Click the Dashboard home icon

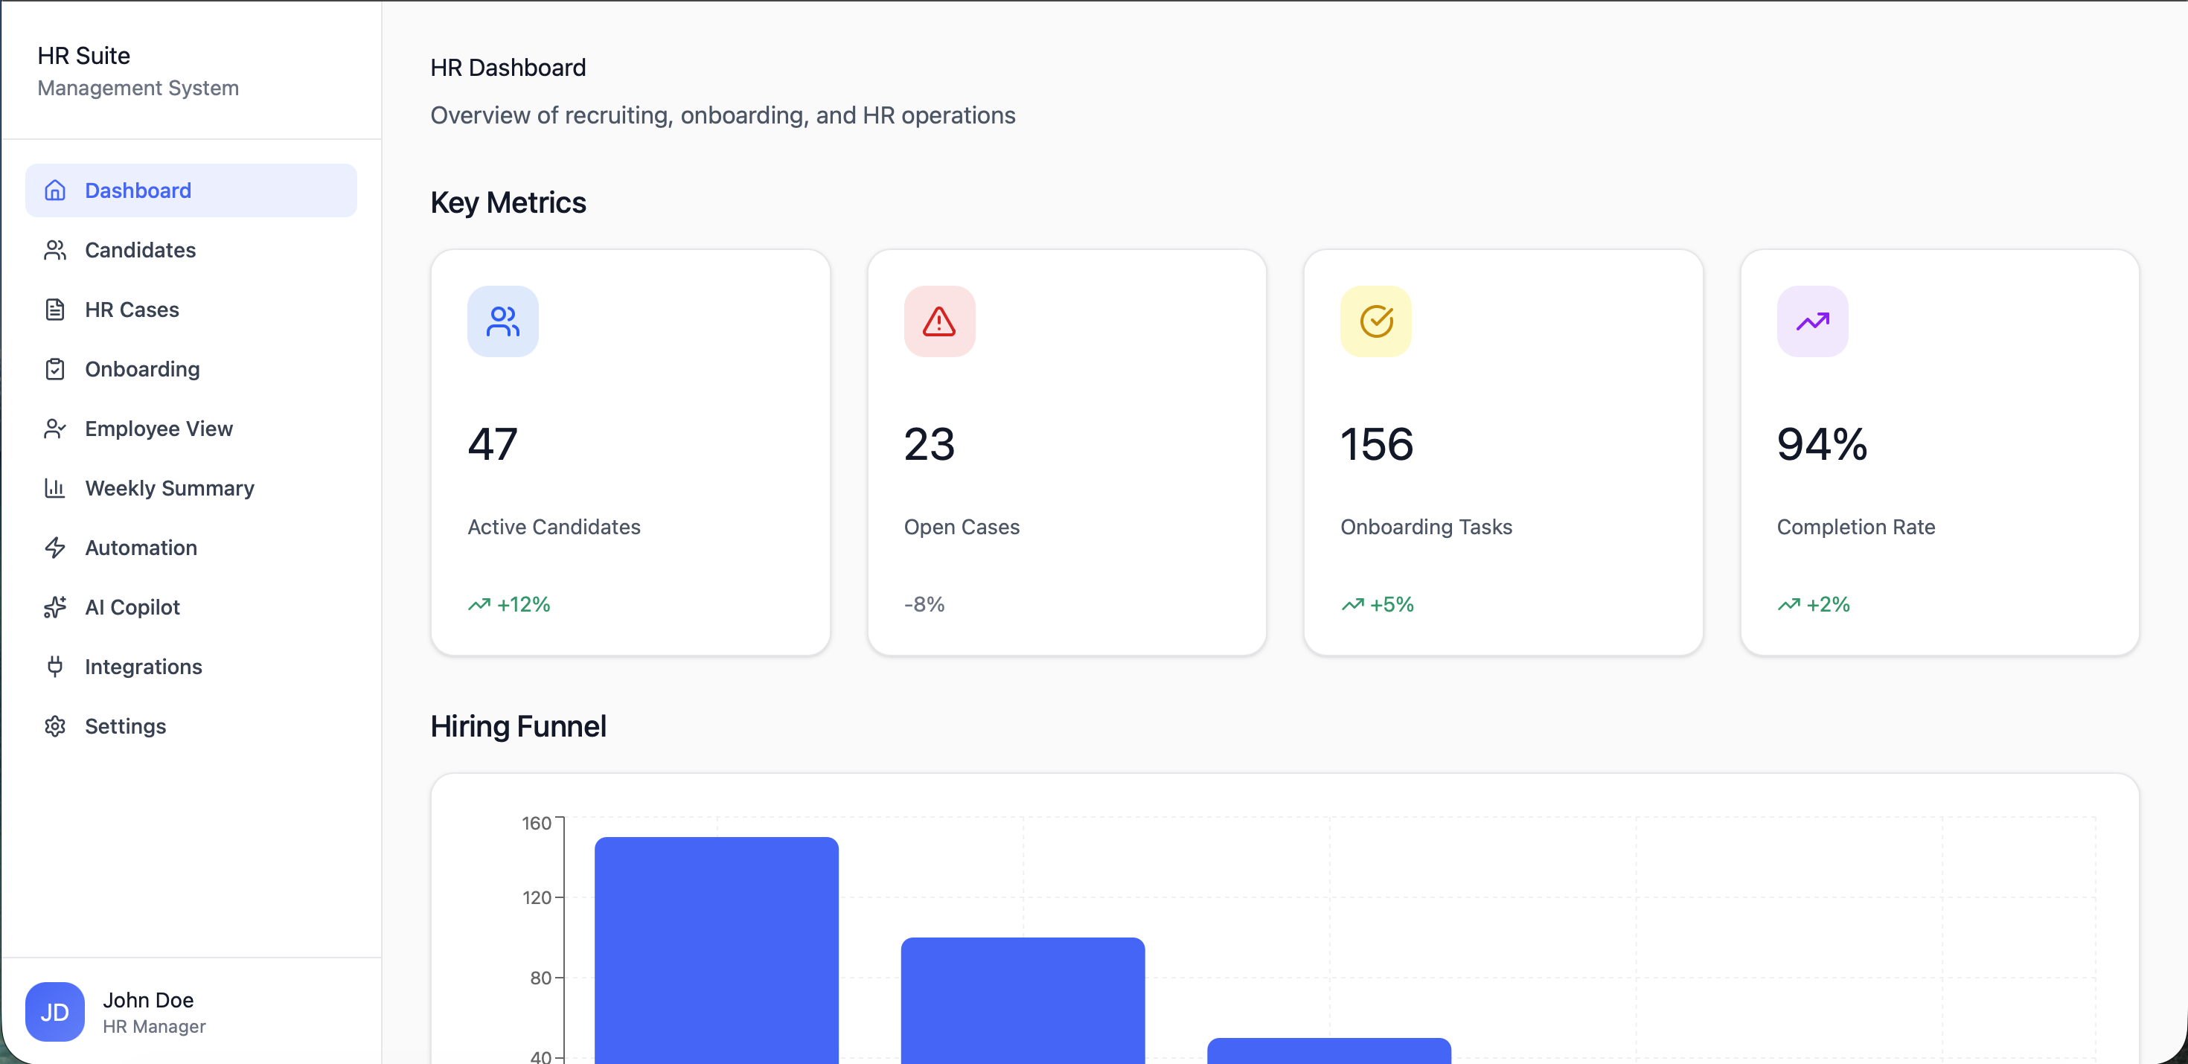click(55, 190)
